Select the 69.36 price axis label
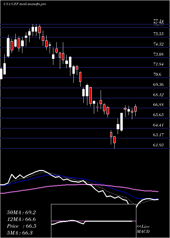 (x=158, y=84)
